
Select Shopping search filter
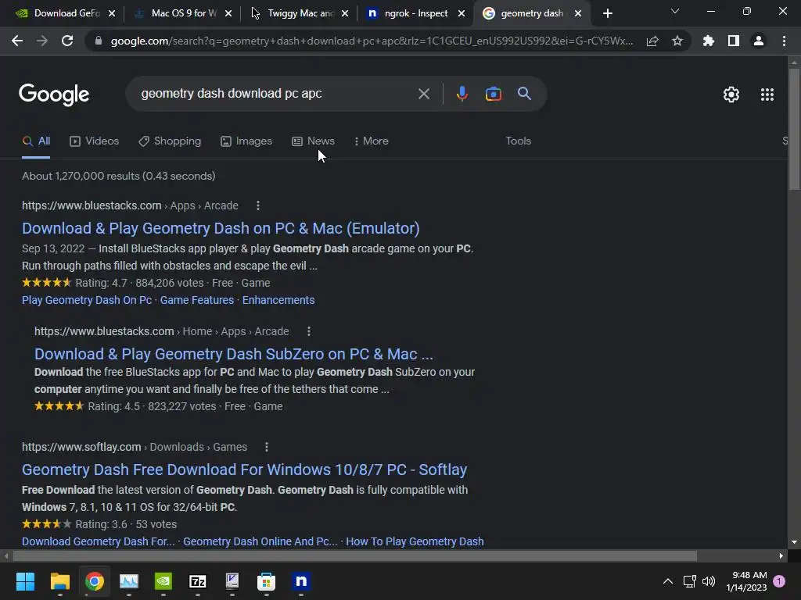pos(170,141)
